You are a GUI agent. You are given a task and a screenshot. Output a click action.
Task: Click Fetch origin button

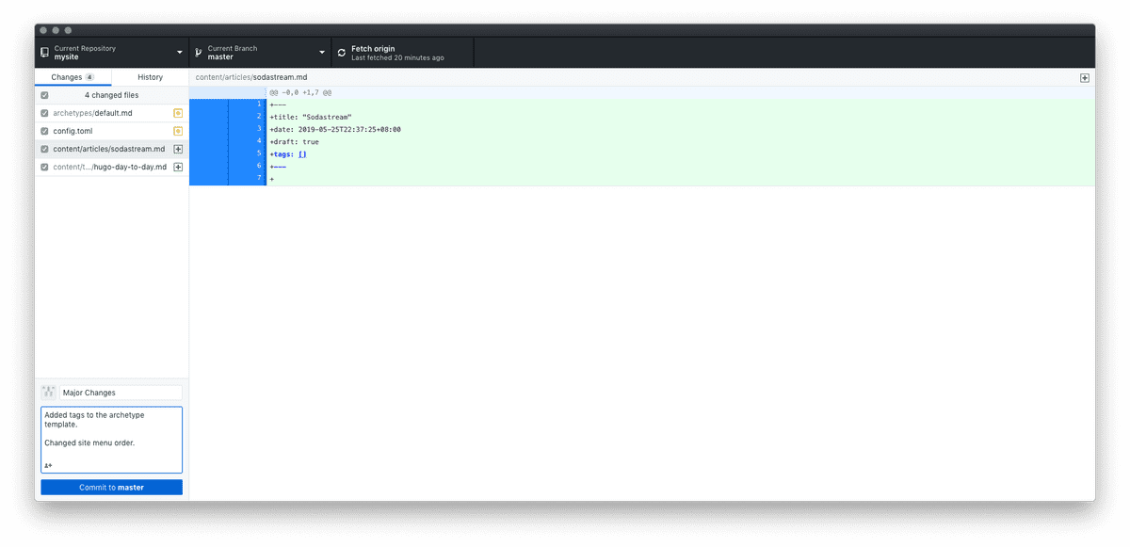(403, 53)
